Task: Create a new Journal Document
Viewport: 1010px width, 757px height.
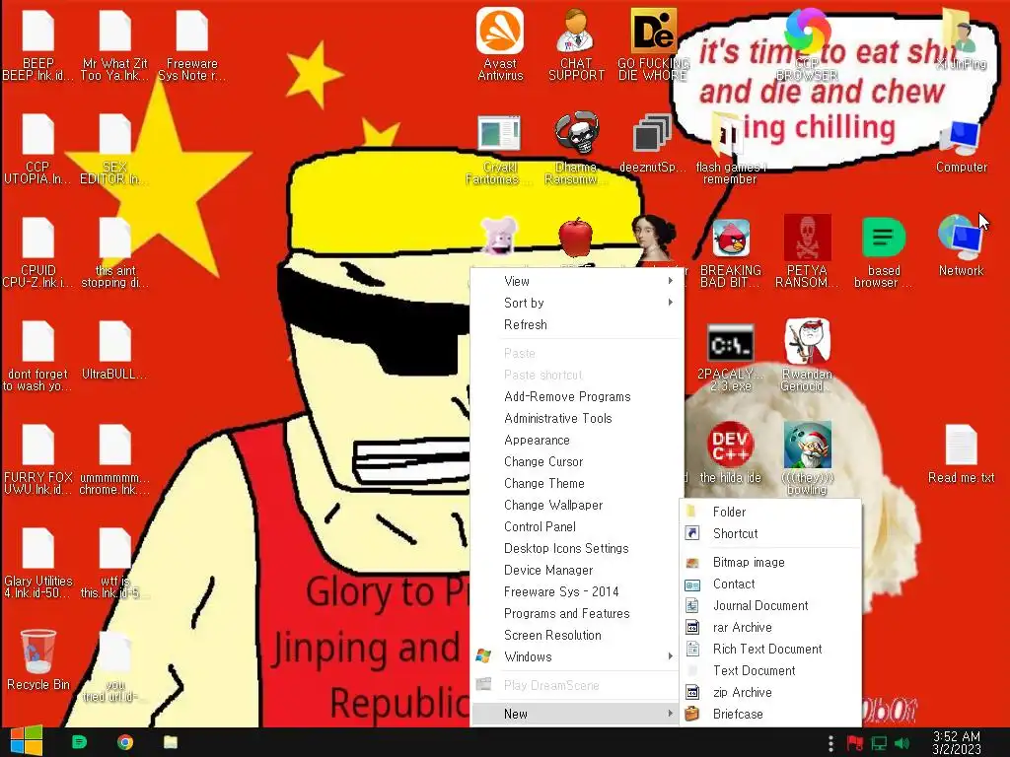Action: pos(770,606)
